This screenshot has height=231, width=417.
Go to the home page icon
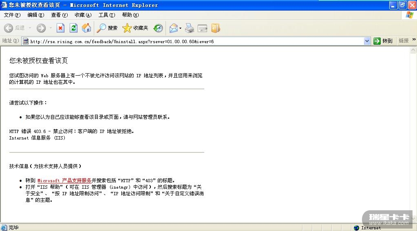click(x=86, y=28)
